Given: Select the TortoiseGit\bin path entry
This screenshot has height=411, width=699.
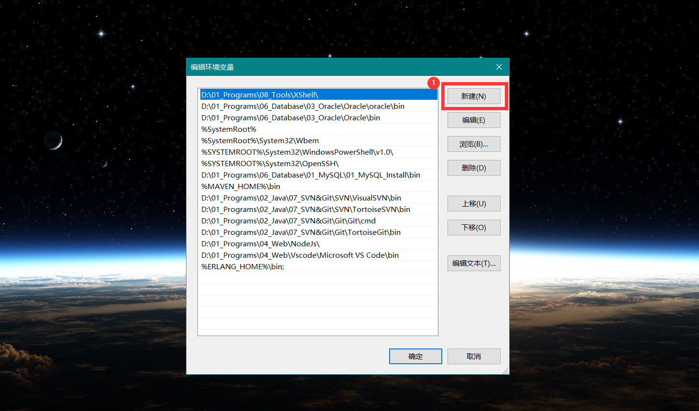Looking at the screenshot, I should [301, 232].
